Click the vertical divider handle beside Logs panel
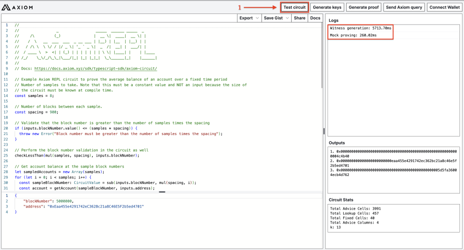This screenshot has height=250, width=464. click(x=324, y=131)
